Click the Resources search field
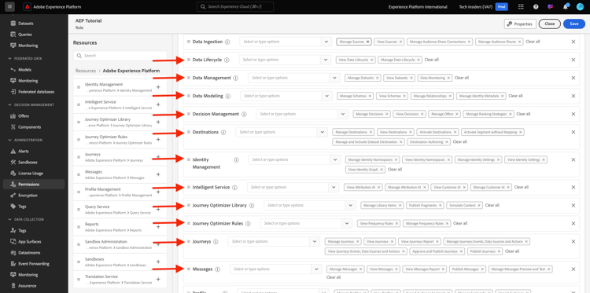The image size is (590, 293). pyautogui.click(x=120, y=56)
